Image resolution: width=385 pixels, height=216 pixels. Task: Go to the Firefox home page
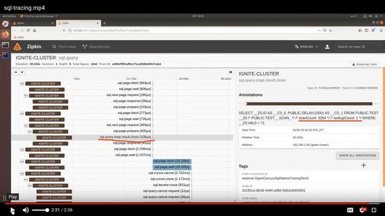[35, 31]
